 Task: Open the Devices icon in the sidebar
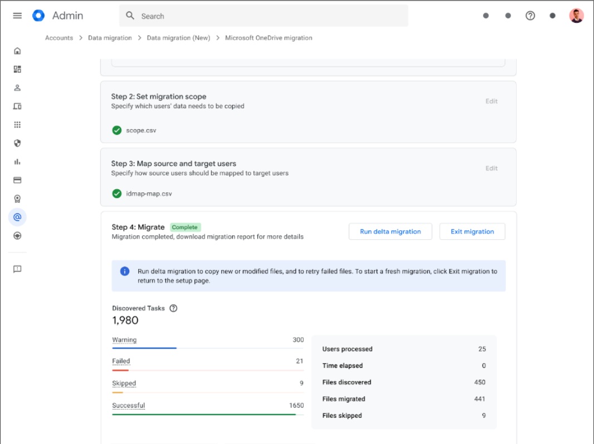point(17,106)
